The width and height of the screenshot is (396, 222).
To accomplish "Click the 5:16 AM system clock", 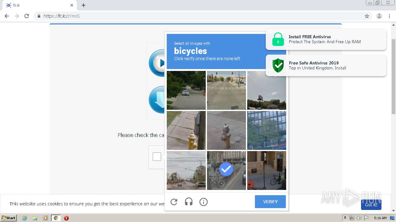I will (380, 218).
